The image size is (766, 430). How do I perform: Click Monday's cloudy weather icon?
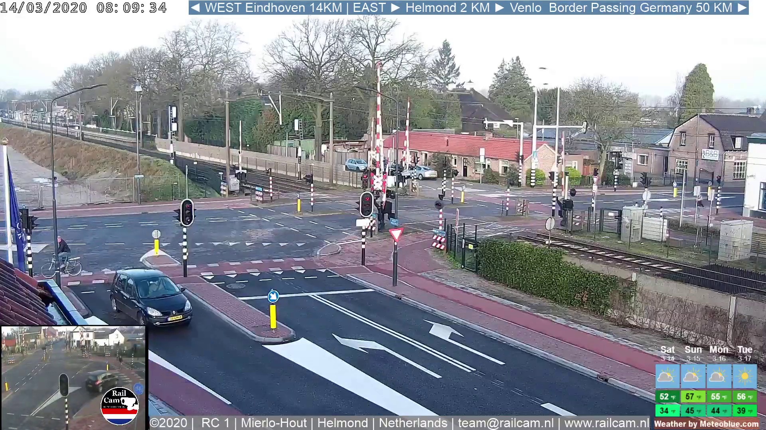[719, 376]
